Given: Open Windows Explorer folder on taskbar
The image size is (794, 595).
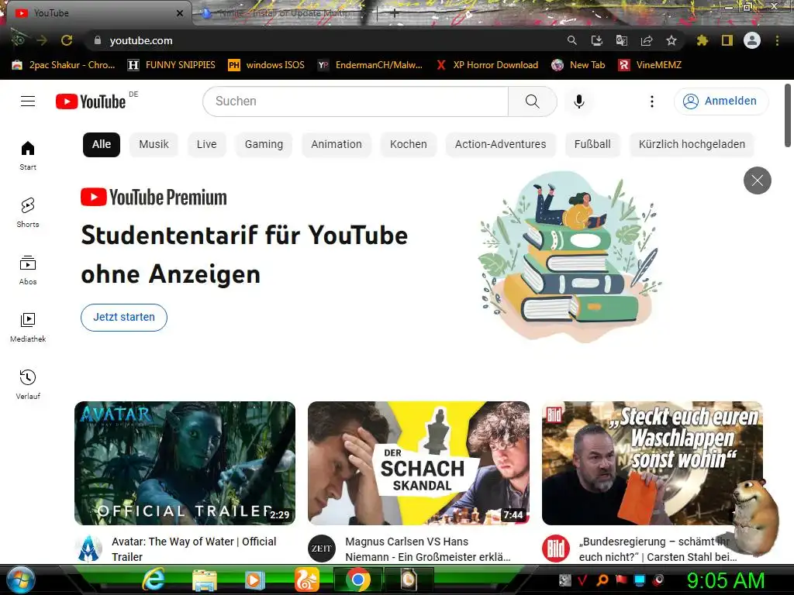Looking at the screenshot, I should coord(205,580).
